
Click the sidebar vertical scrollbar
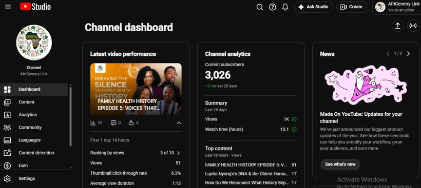[x=71, y=116]
